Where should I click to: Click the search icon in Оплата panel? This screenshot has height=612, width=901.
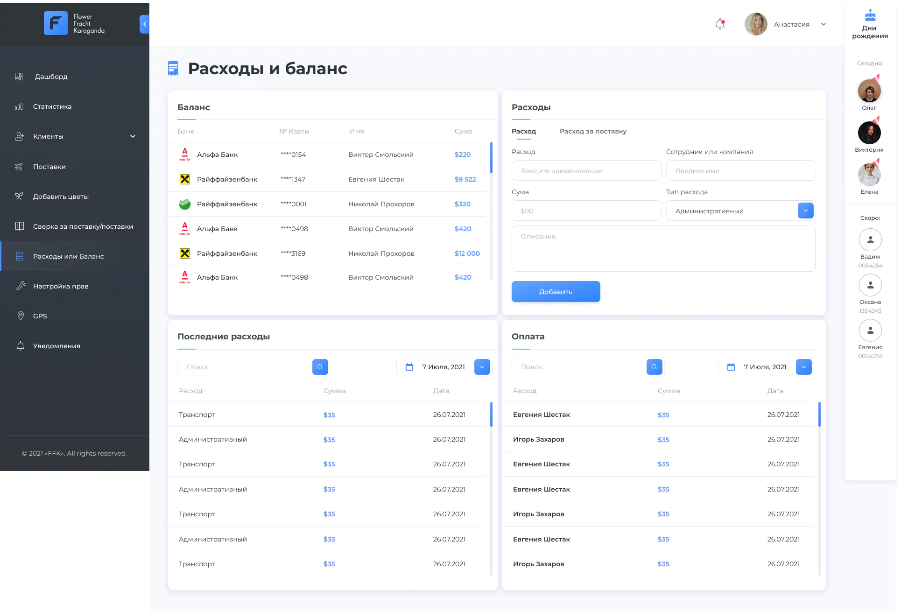655,367
